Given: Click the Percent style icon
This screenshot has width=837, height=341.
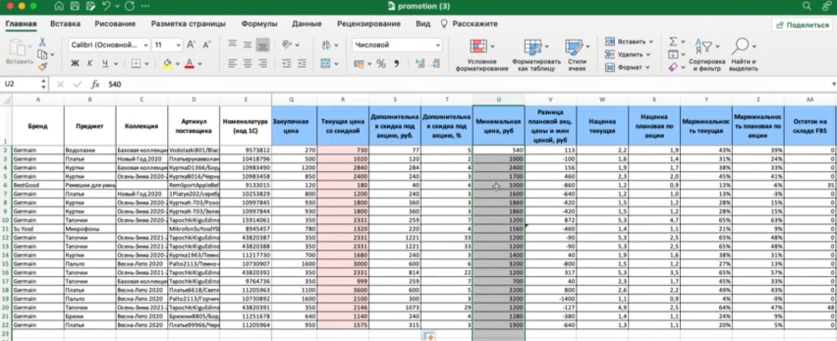Looking at the screenshot, I should click(x=381, y=64).
